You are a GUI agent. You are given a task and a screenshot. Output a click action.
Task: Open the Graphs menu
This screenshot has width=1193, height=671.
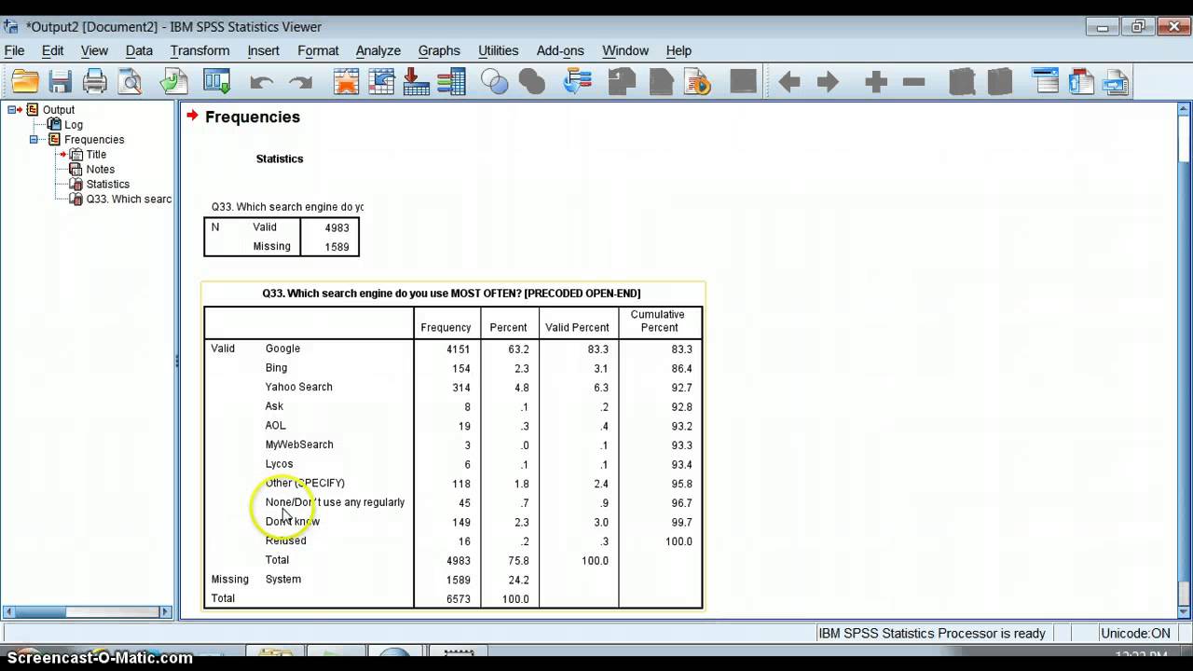(x=439, y=50)
